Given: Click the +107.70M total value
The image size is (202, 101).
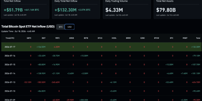Looking at the screenshot, I should 196,65.
